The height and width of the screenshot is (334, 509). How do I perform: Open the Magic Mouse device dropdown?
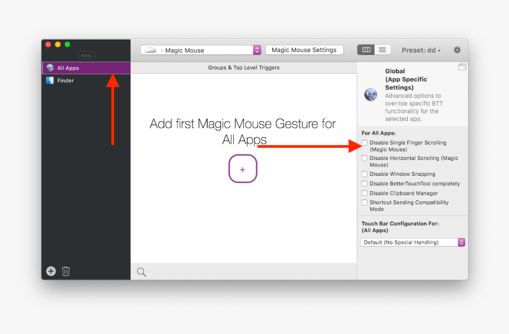201,50
